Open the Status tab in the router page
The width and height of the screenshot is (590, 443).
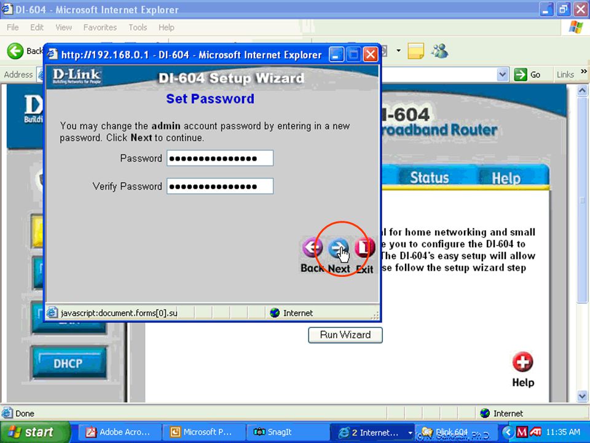[x=430, y=177]
